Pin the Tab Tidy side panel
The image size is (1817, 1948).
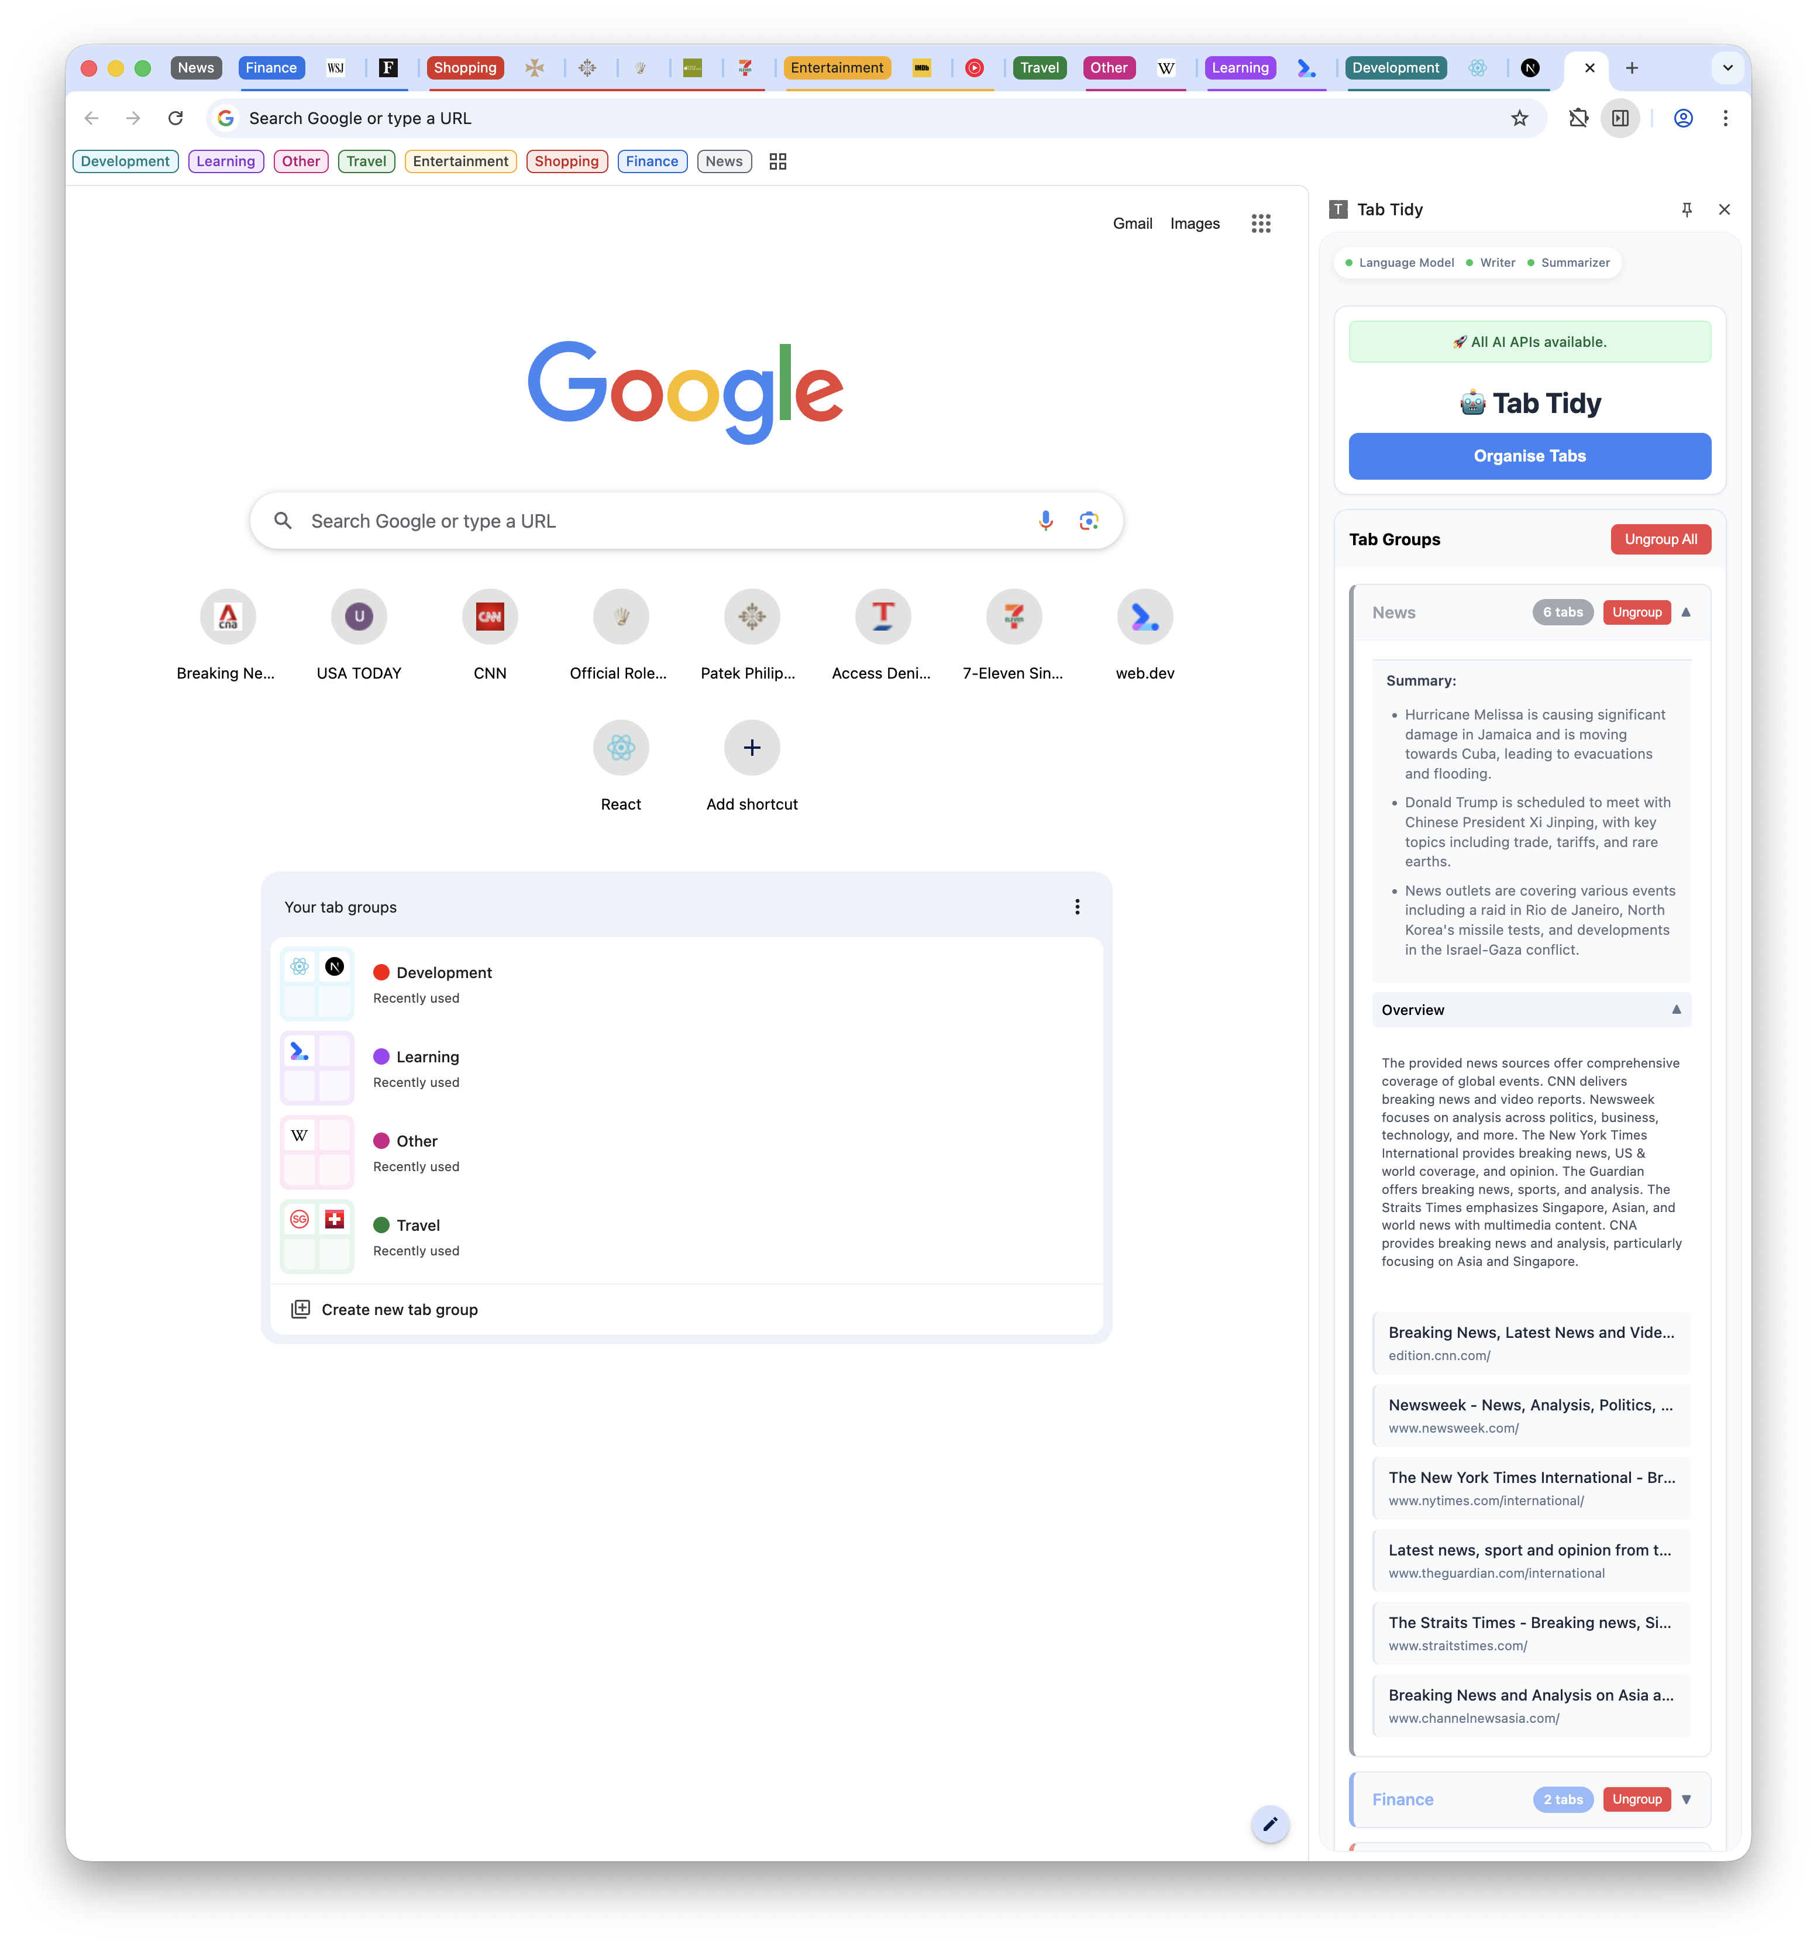coord(1686,209)
